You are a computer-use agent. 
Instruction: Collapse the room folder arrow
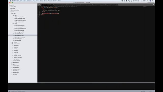click(12, 24)
